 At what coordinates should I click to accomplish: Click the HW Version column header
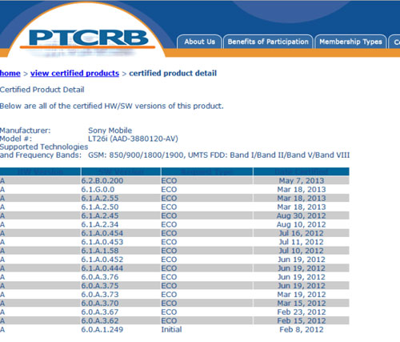(40, 171)
